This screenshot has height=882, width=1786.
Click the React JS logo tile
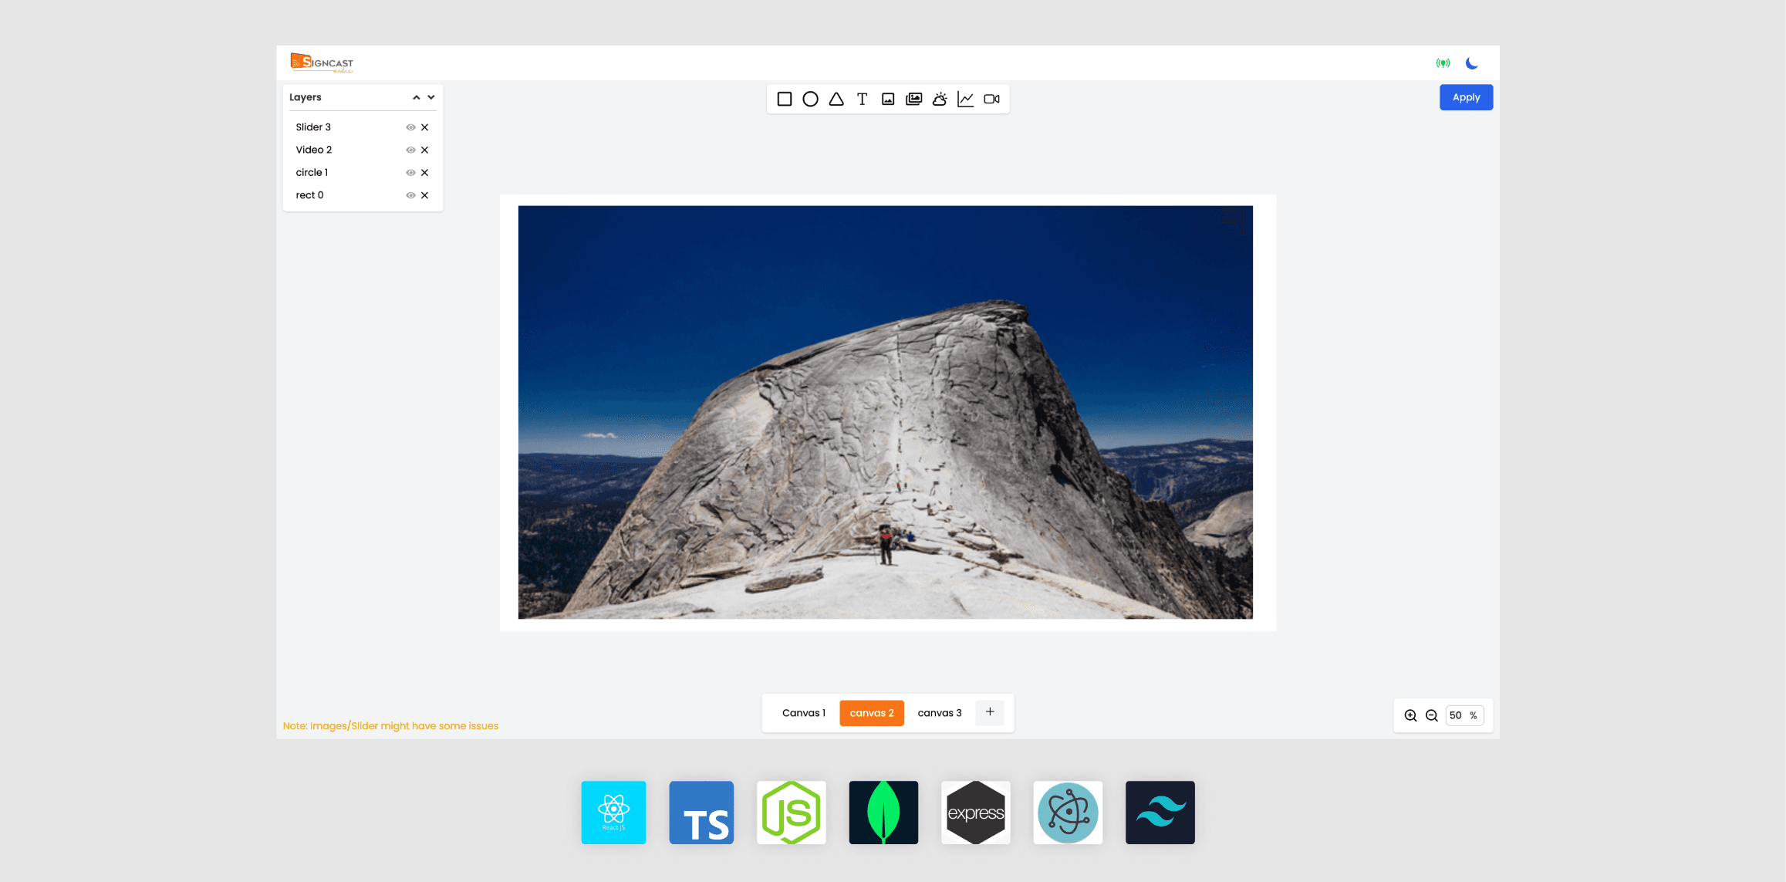point(613,813)
